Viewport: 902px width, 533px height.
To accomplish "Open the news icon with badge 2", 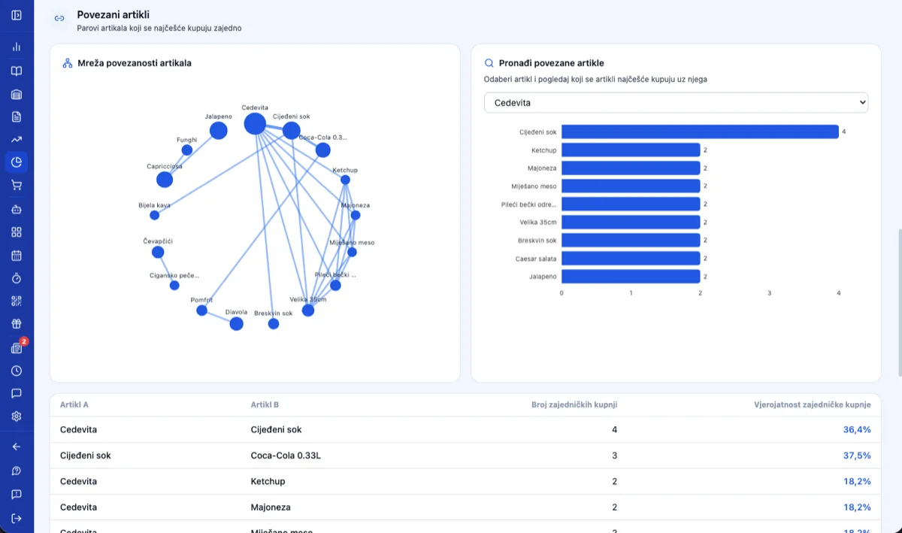I will coord(17,347).
